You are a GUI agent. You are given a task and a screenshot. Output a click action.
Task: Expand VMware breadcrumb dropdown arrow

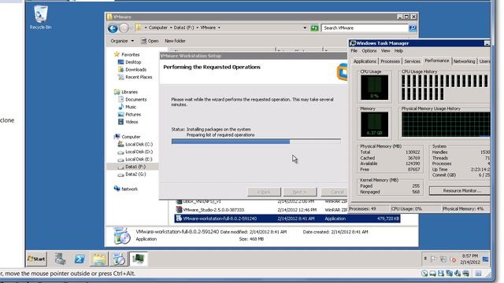219,28
